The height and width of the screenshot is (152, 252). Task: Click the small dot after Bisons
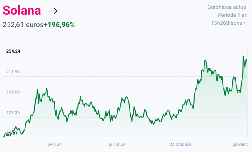click(x=245, y=23)
